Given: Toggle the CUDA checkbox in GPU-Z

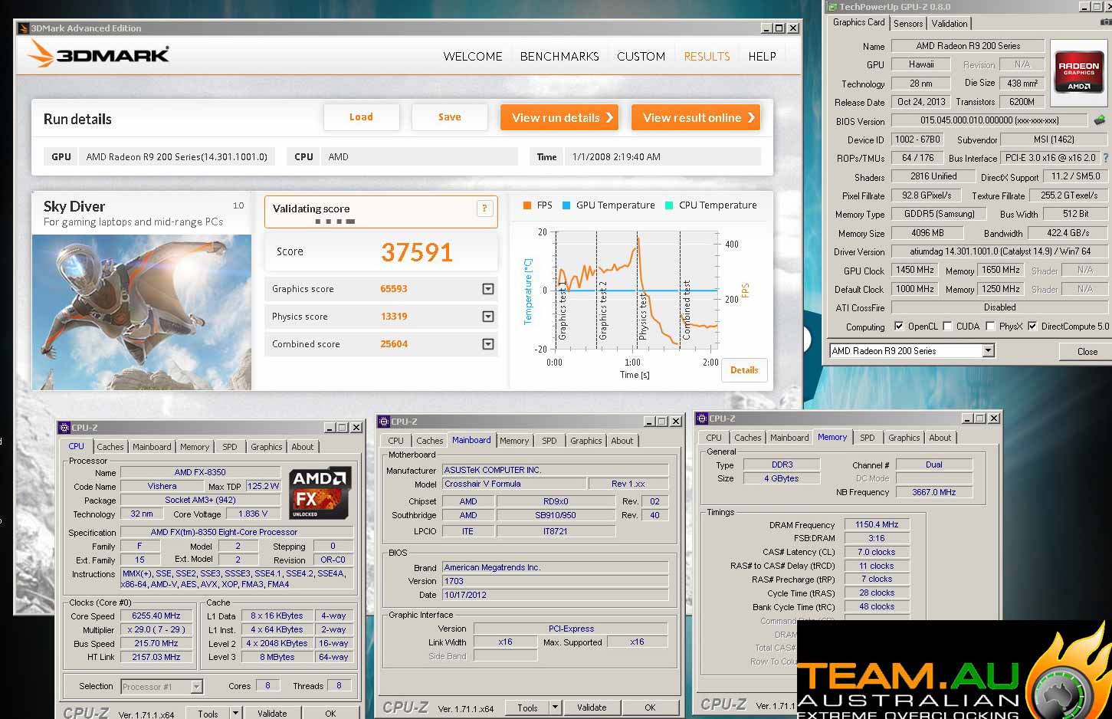Looking at the screenshot, I should (x=947, y=326).
